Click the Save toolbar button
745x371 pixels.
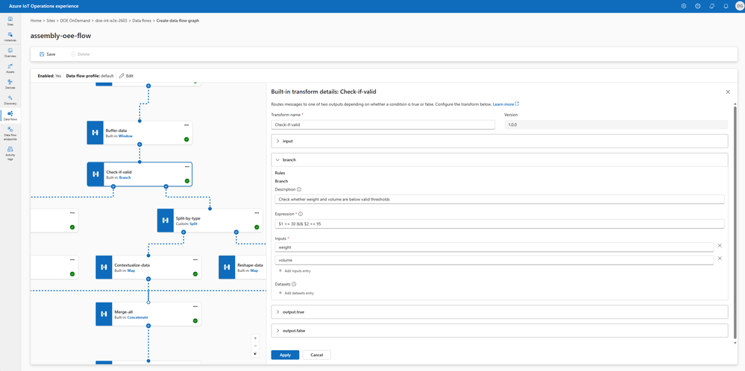tap(48, 54)
